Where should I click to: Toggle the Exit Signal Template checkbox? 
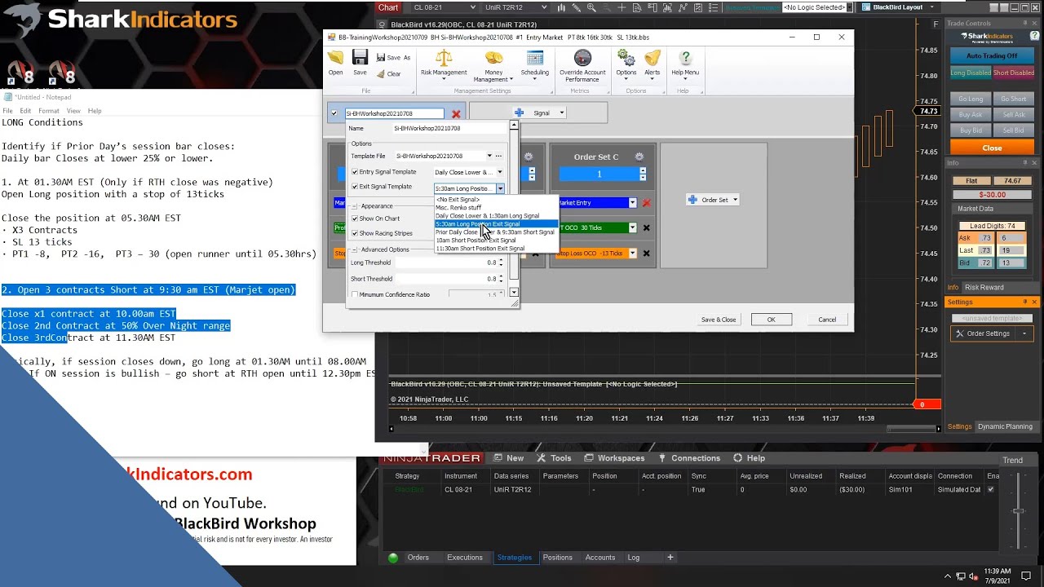355,187
